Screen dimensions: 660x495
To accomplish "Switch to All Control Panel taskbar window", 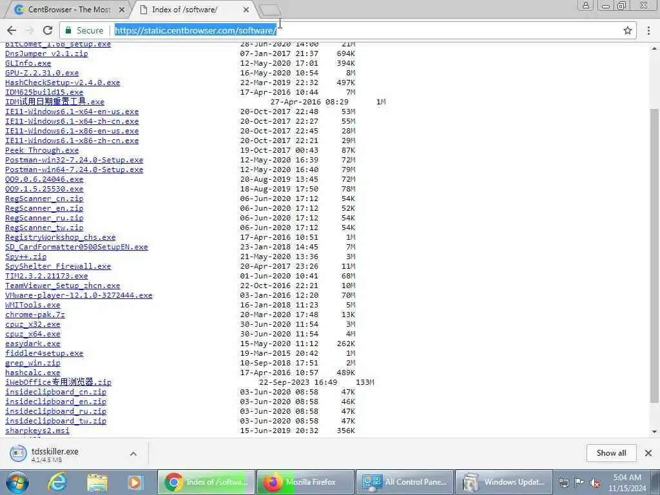I will pos(405,482).
